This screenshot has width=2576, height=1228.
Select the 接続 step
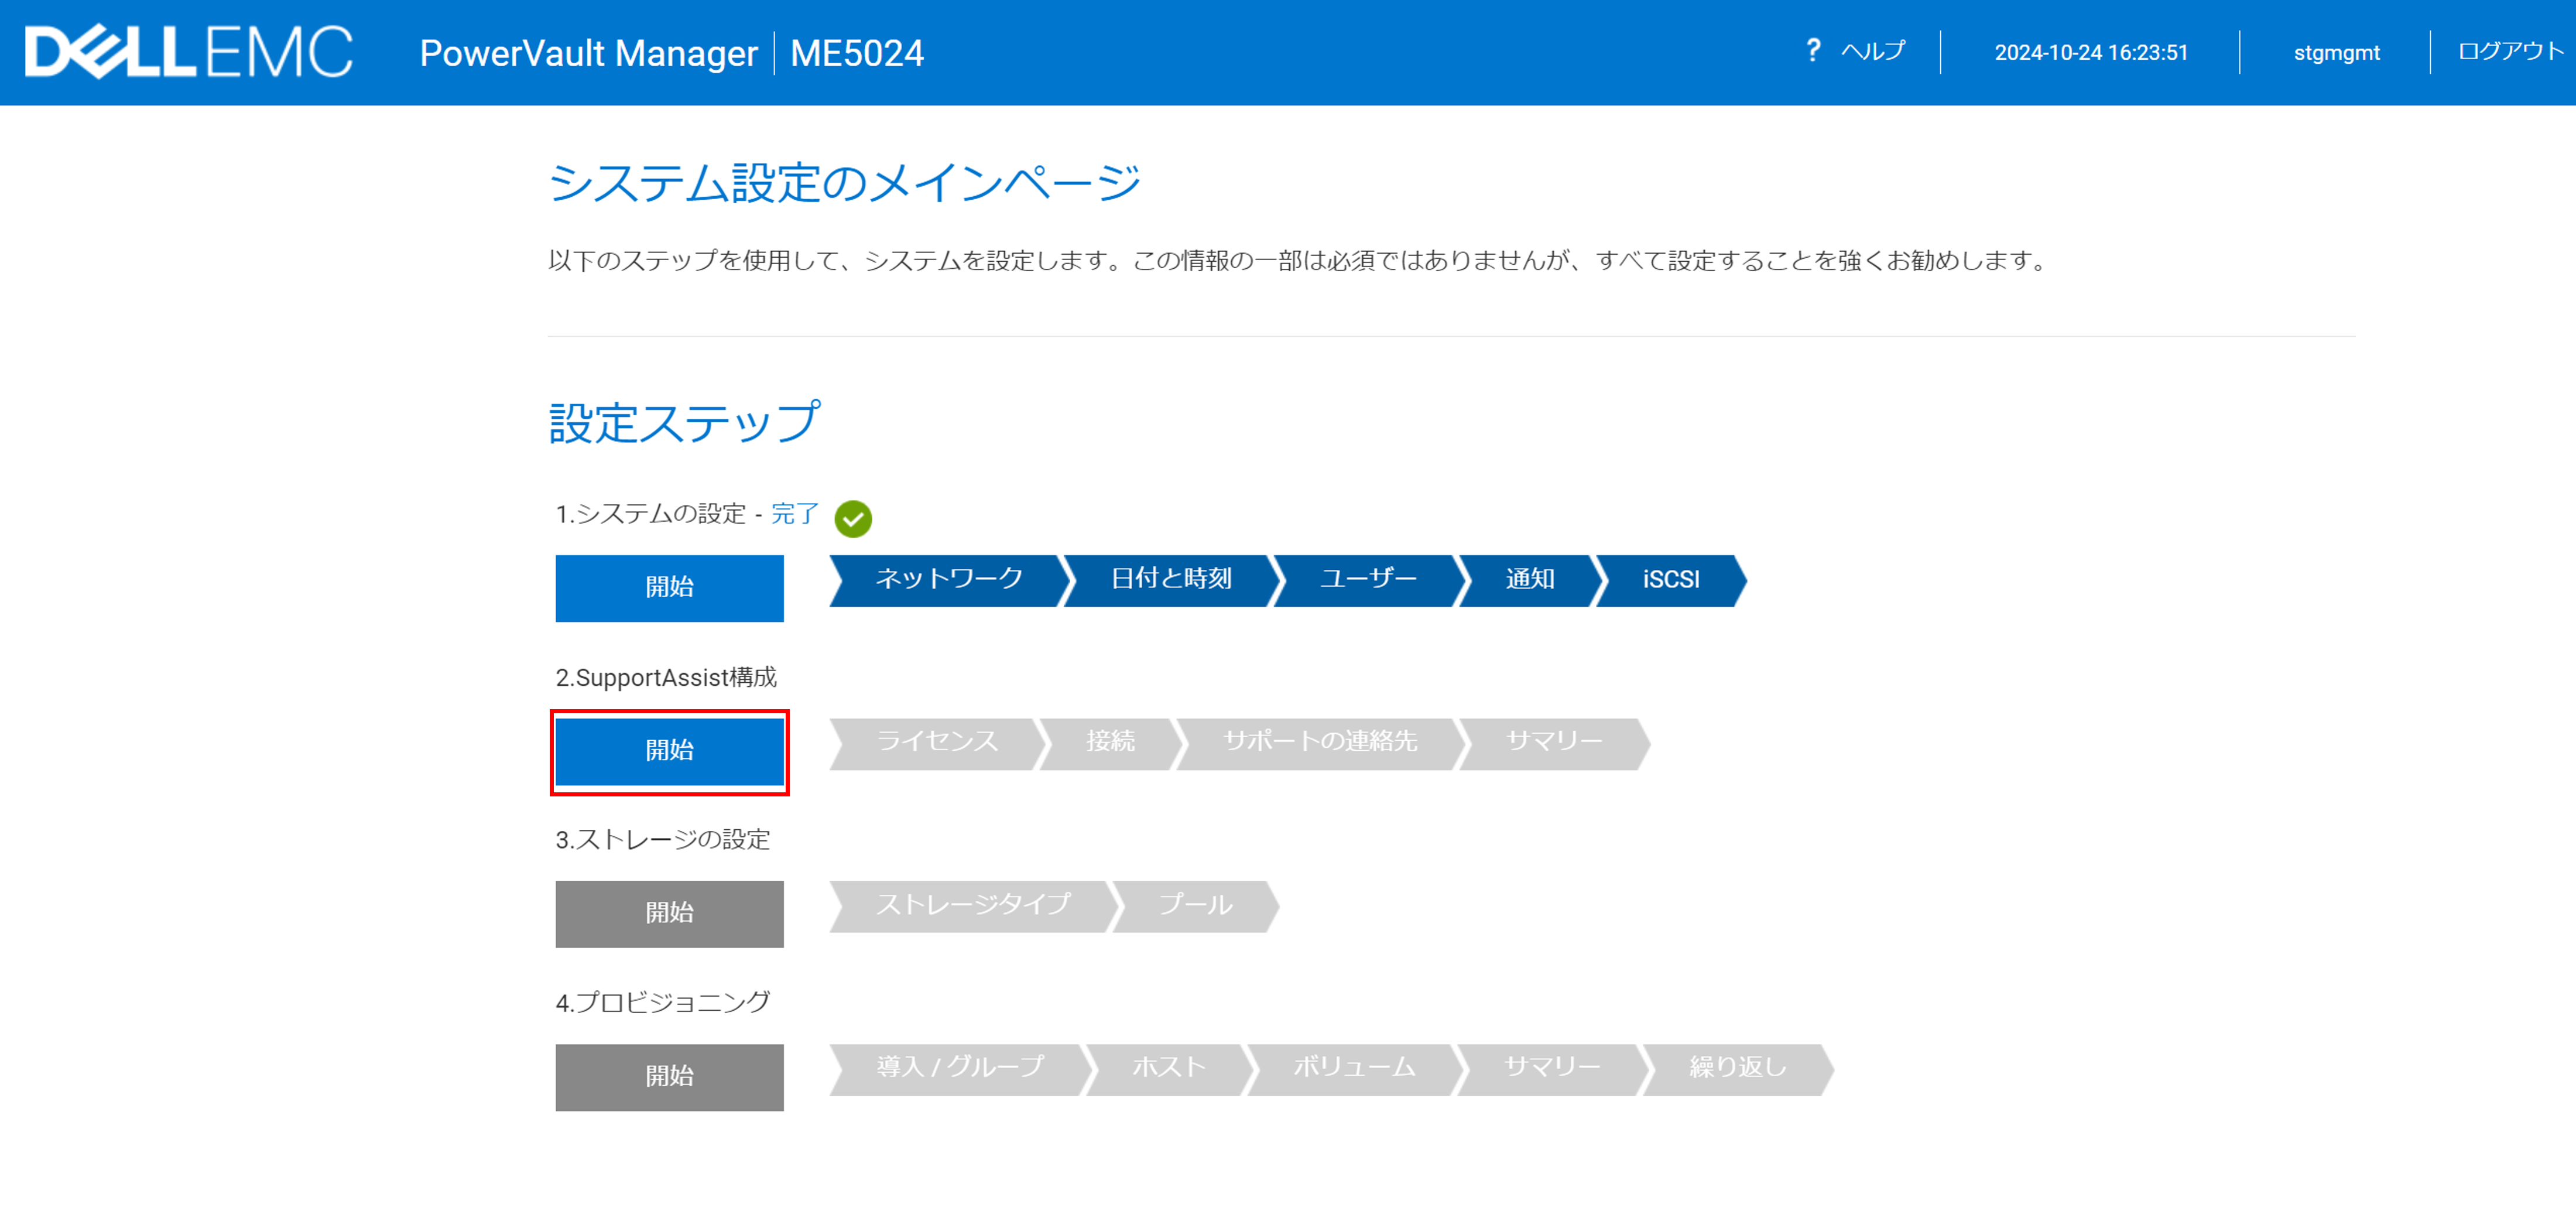(x=1110, y=743)
